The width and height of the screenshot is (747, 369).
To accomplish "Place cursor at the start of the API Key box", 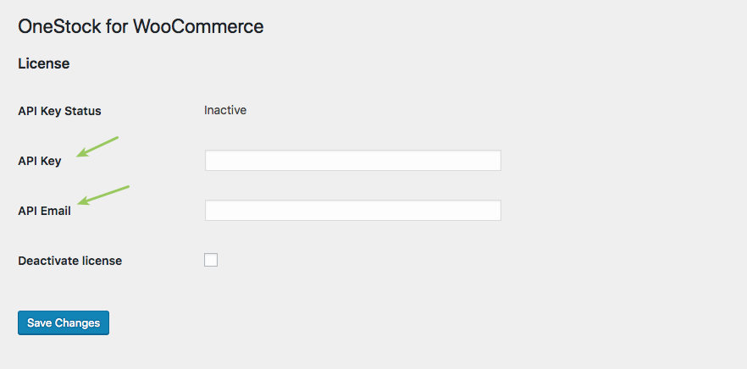I will [x=210, y=161].
